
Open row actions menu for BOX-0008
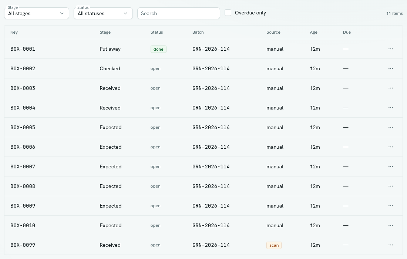[390, 186]
